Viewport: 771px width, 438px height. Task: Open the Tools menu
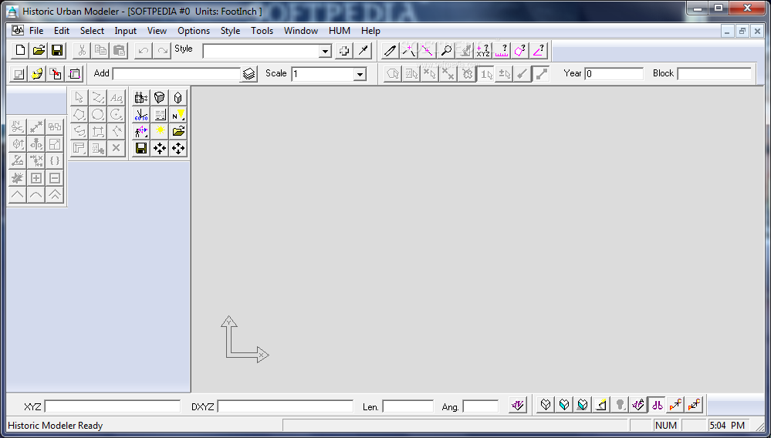coord(262,30)
